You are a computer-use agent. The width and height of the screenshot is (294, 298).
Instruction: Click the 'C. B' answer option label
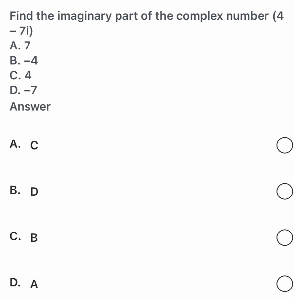pos(24,237)
